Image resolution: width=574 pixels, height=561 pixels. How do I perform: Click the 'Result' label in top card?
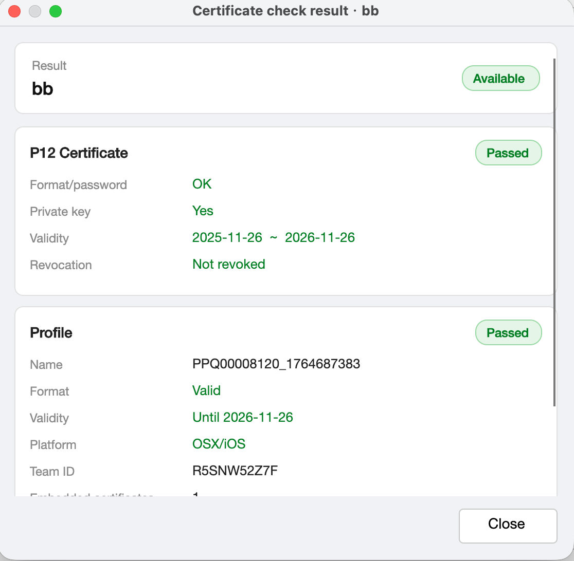coord(49,65)
